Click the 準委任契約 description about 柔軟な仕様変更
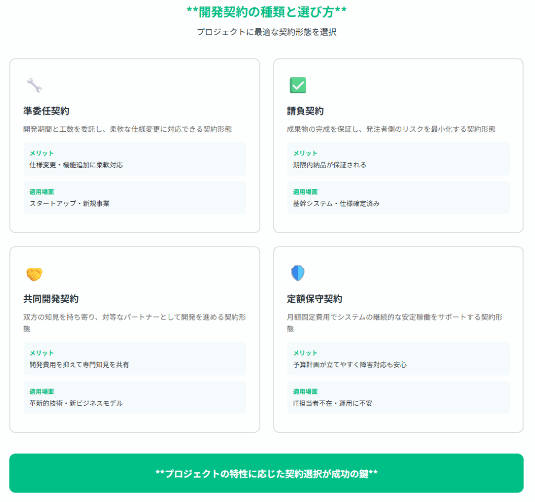Image resolution: width=535 pixels, height=502 pixels. tap(127, 129)
